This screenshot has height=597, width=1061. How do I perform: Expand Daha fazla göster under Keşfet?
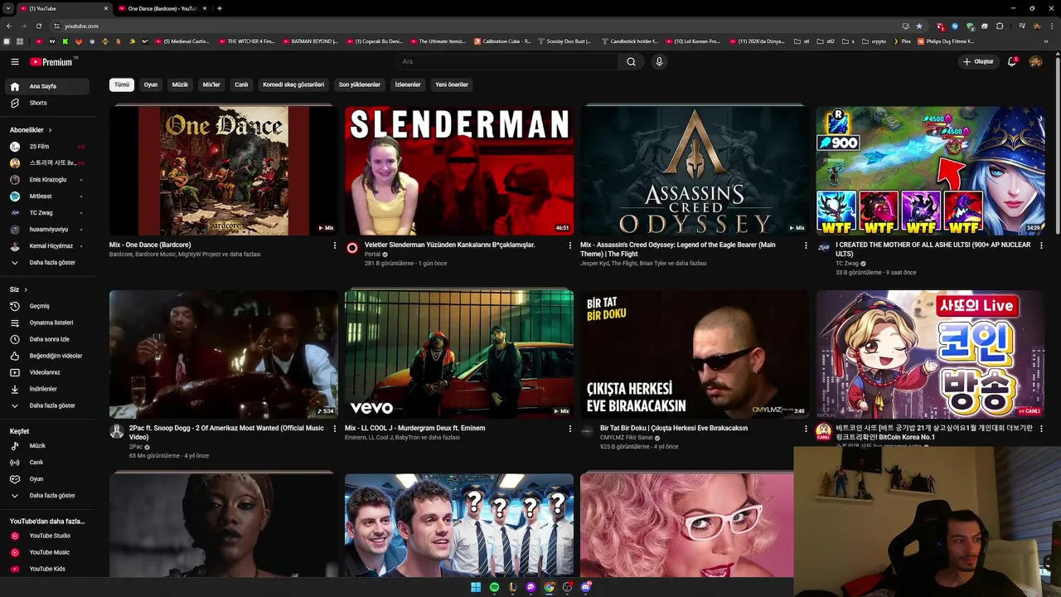click(46, 495)
